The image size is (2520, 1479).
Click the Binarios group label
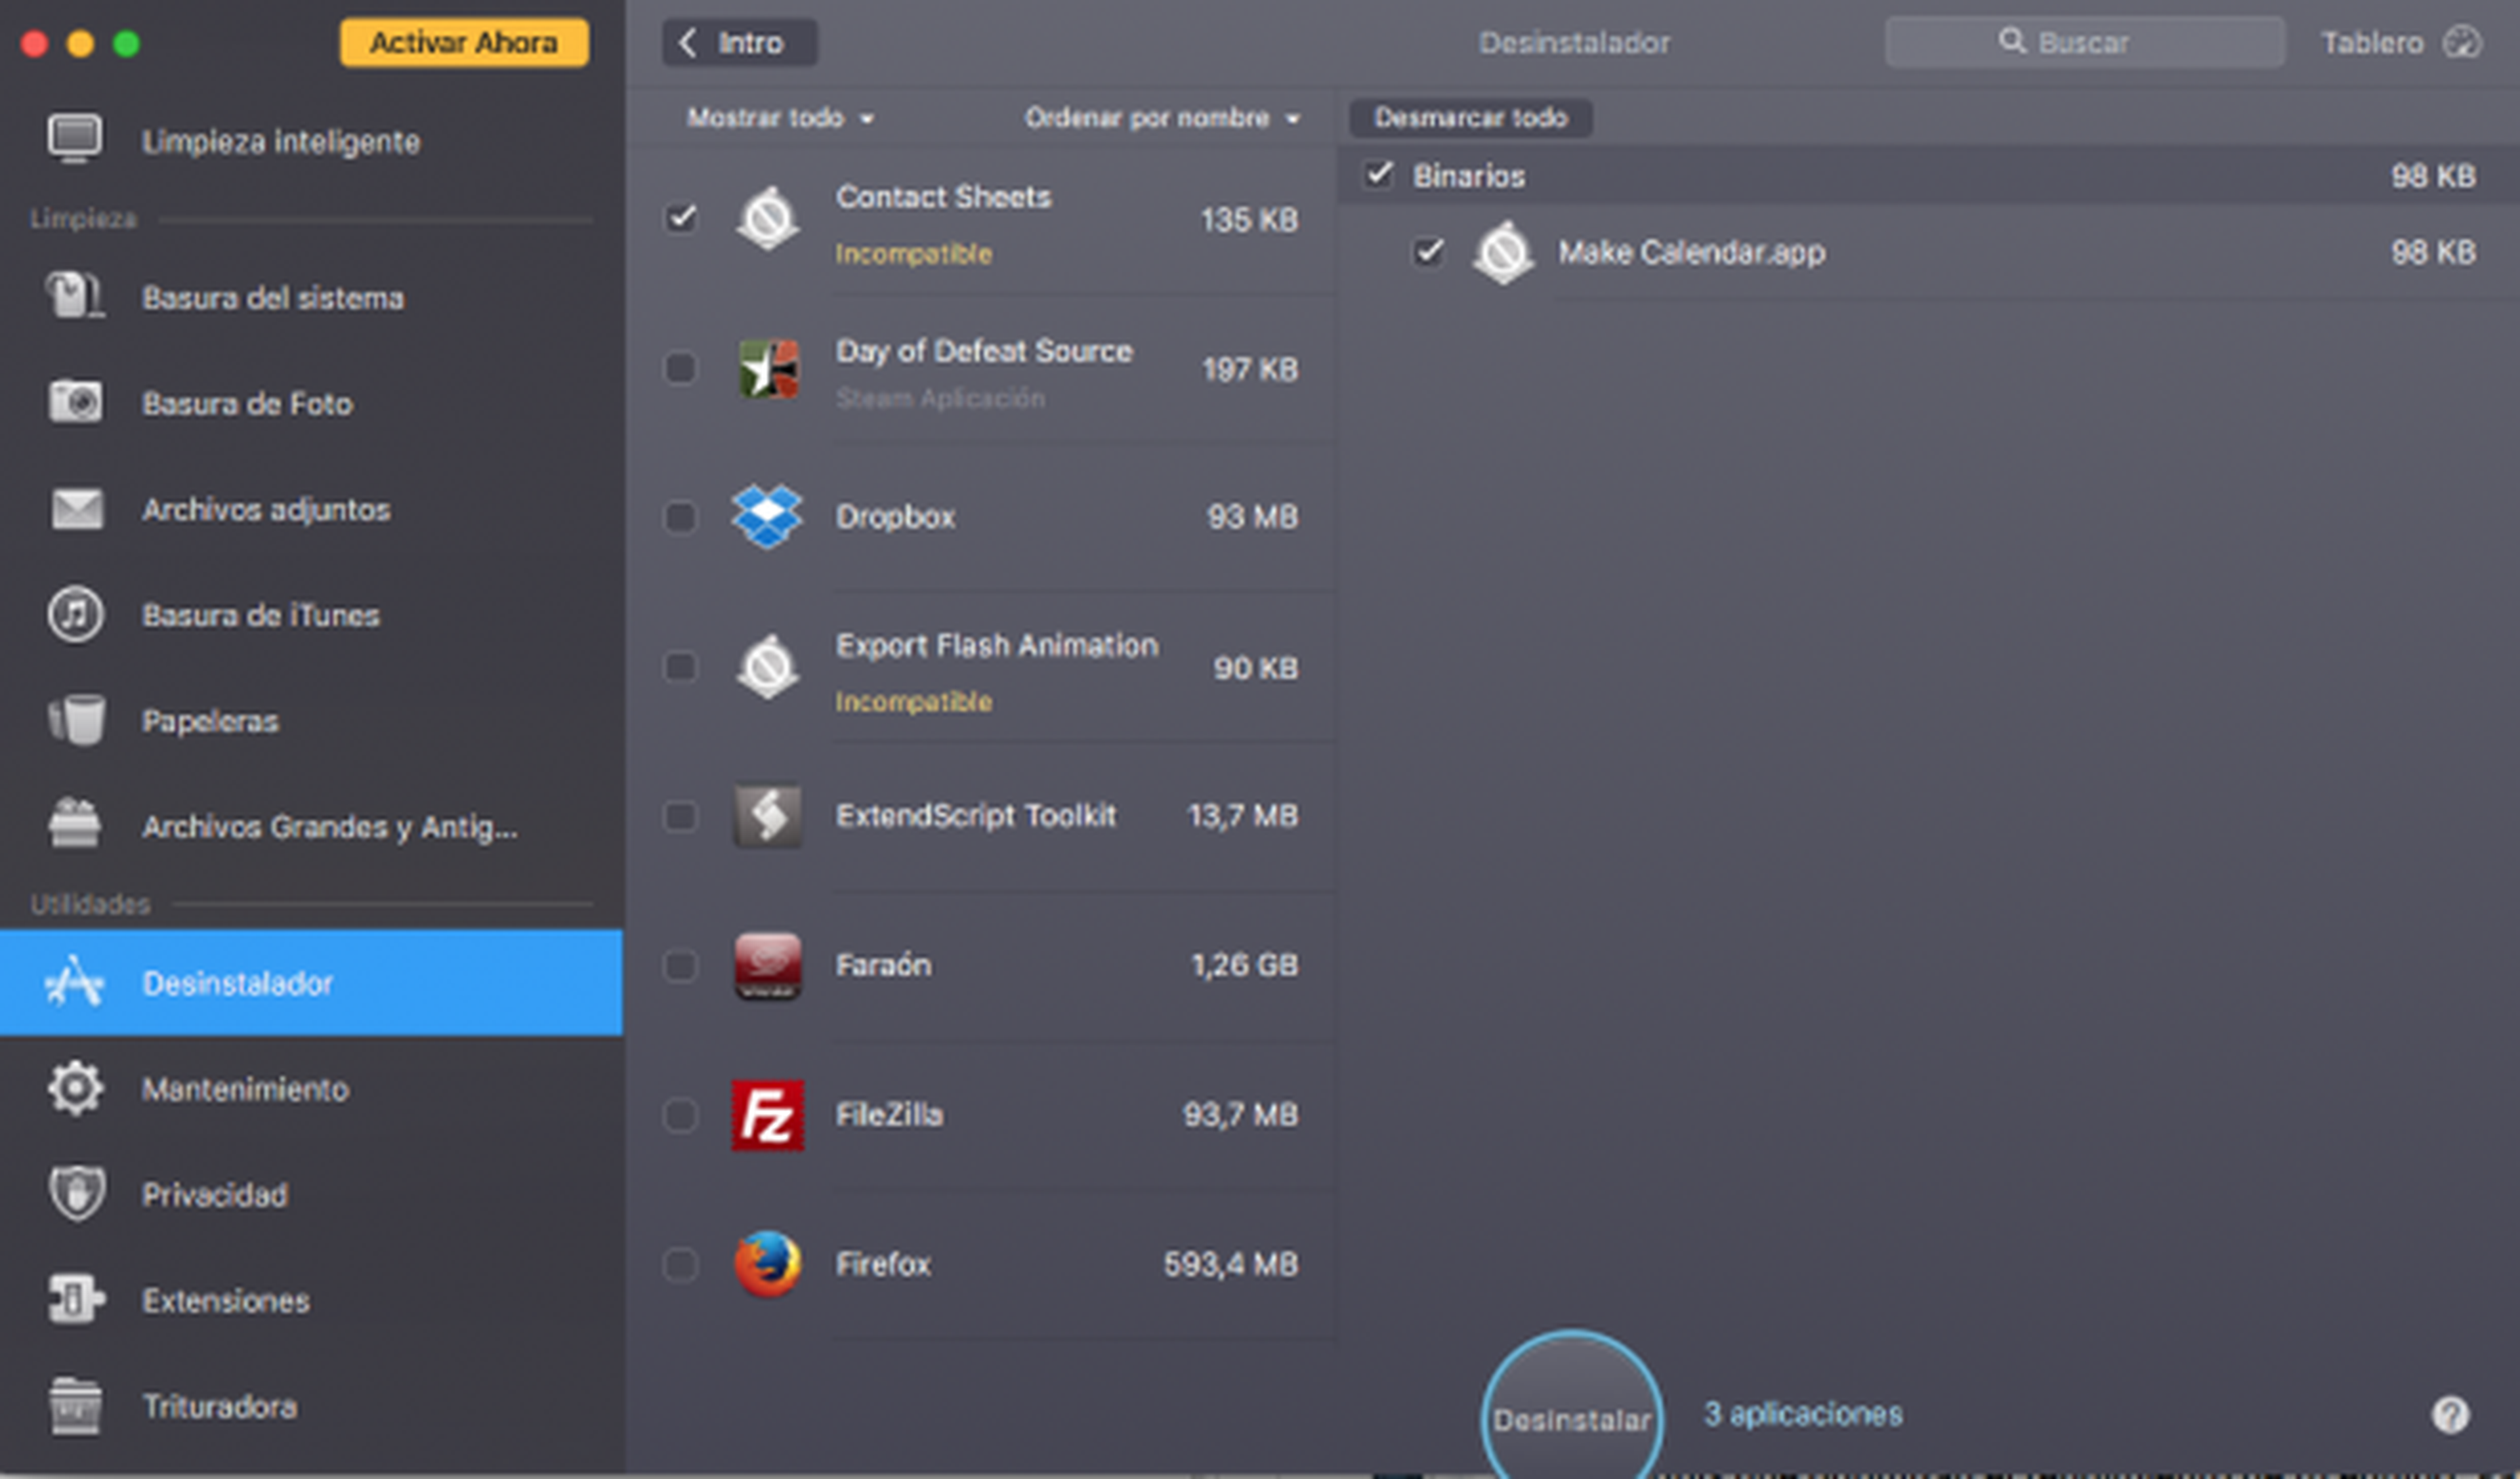1468,176
